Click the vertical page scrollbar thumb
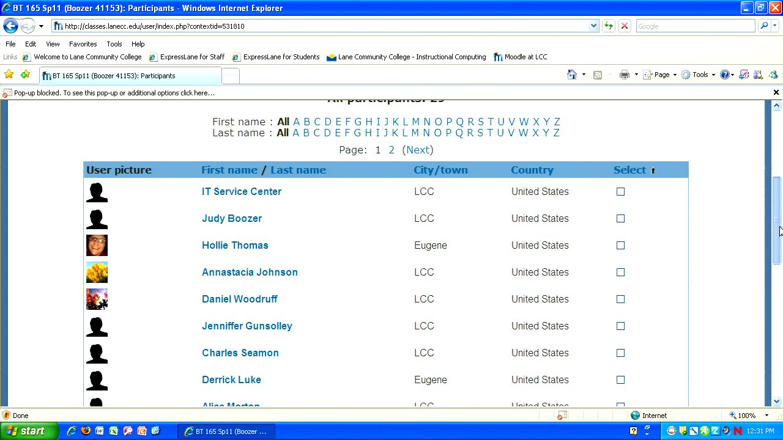 point(776,220)
